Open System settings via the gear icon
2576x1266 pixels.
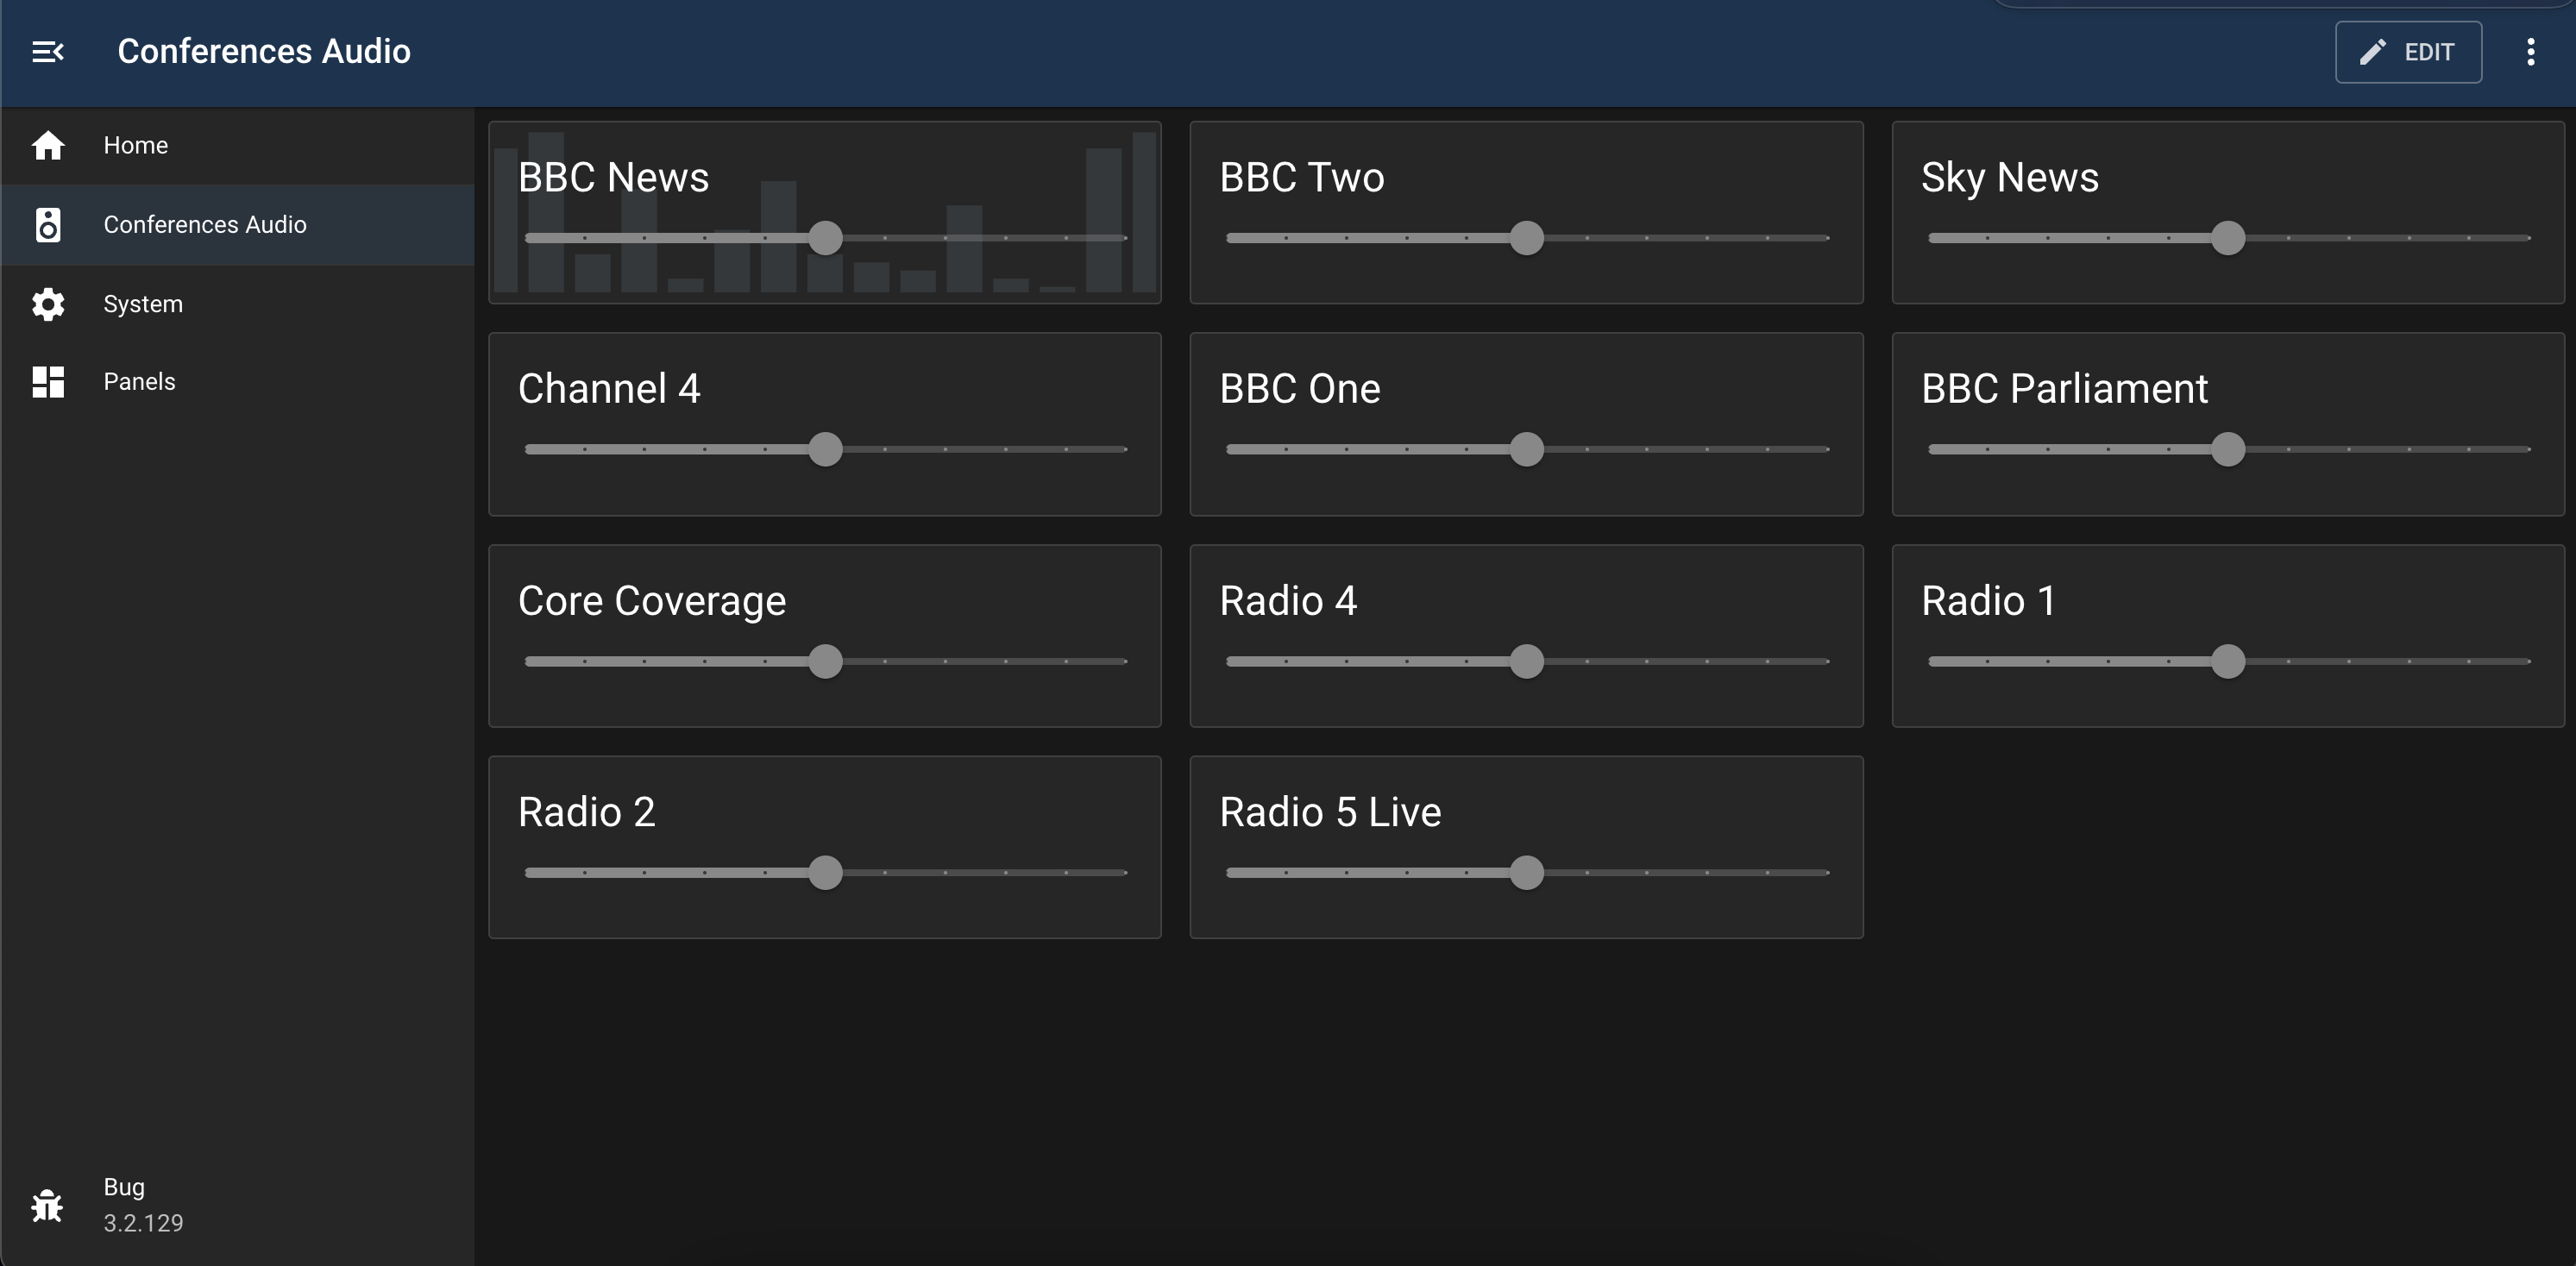[x=48, y=304]
